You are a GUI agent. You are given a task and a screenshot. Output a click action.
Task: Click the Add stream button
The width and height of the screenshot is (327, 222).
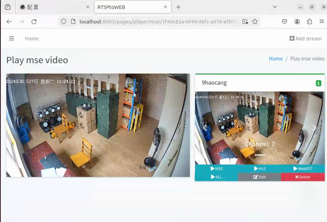click(306, 39)
